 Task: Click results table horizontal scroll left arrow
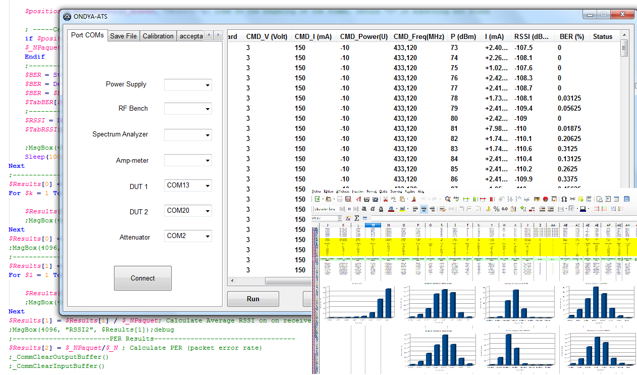coord(232,280)
